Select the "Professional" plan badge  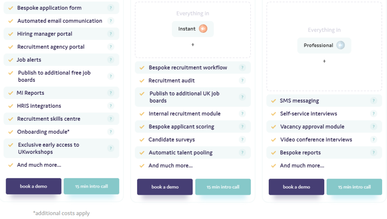click(324, 45)
